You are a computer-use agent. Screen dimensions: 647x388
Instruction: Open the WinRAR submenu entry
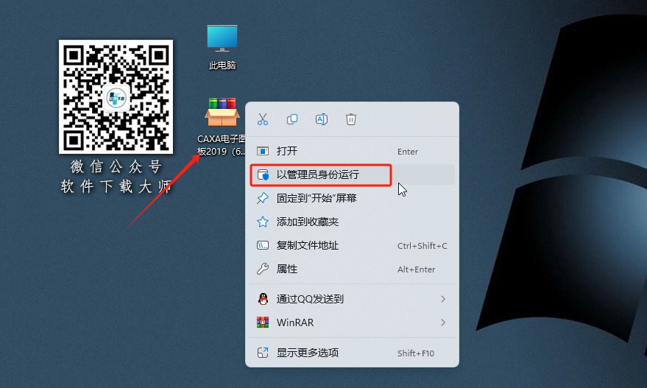click(x=352, y=322)
